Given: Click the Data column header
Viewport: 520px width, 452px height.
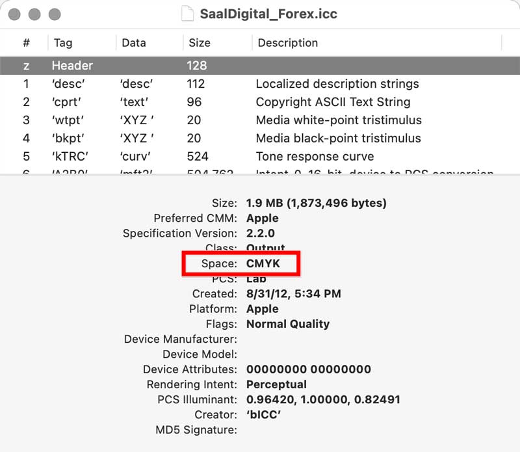Looking at the screenshot, I should (x=132, y=43).
